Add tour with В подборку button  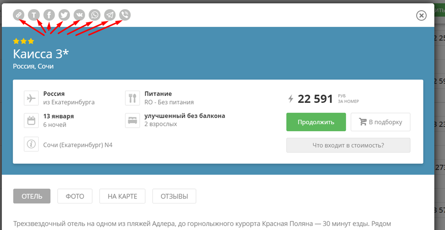pos(380,122)
